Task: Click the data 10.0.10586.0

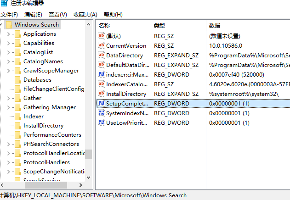Action: [x=226, y=45]
